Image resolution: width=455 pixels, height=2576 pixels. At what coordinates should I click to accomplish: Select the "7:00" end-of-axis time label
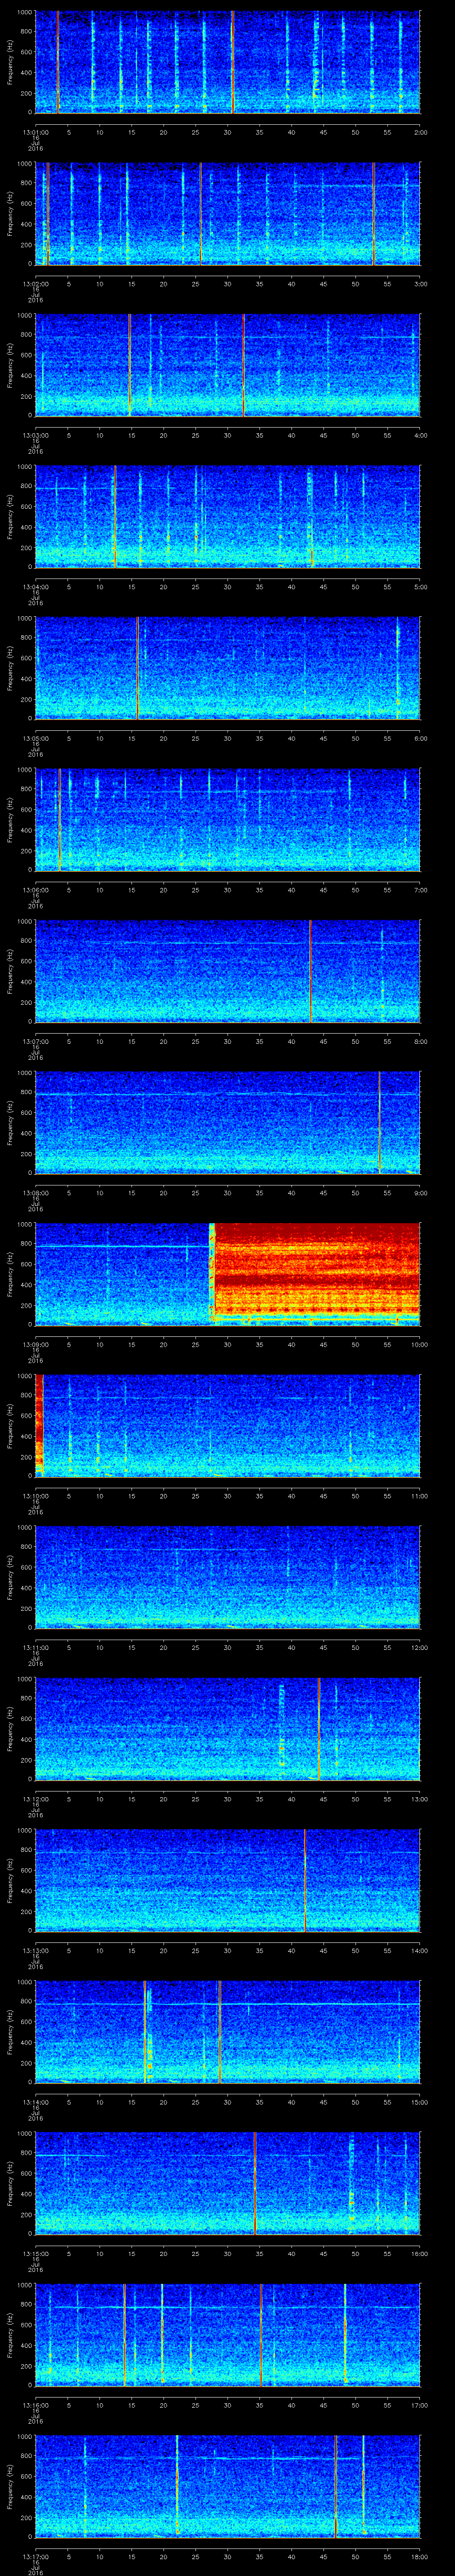(420, 890)
